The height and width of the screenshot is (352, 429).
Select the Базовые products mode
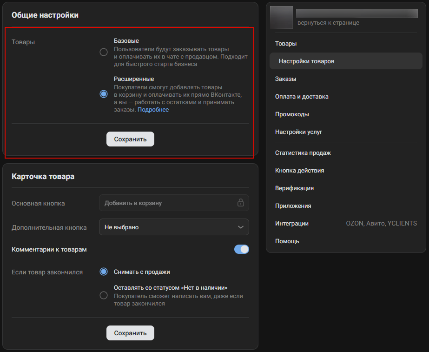(104, 52)
